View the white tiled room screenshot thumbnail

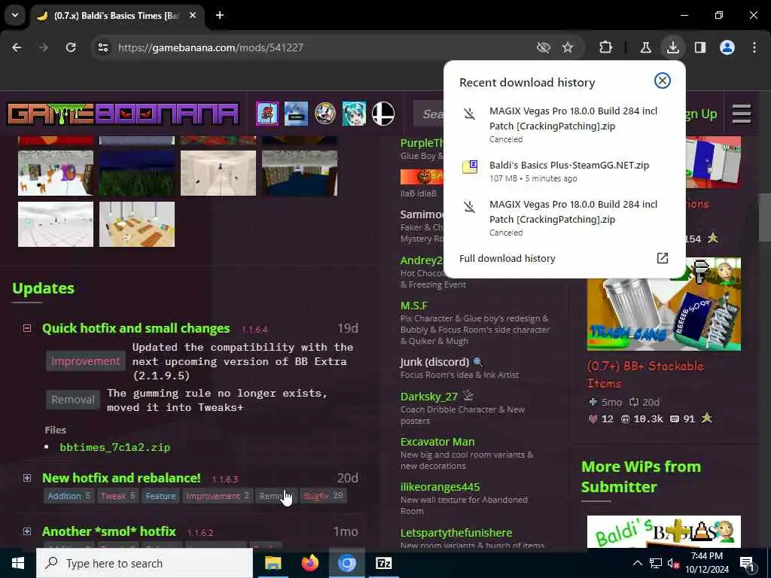pyautogui.click(x=56, y=224)
